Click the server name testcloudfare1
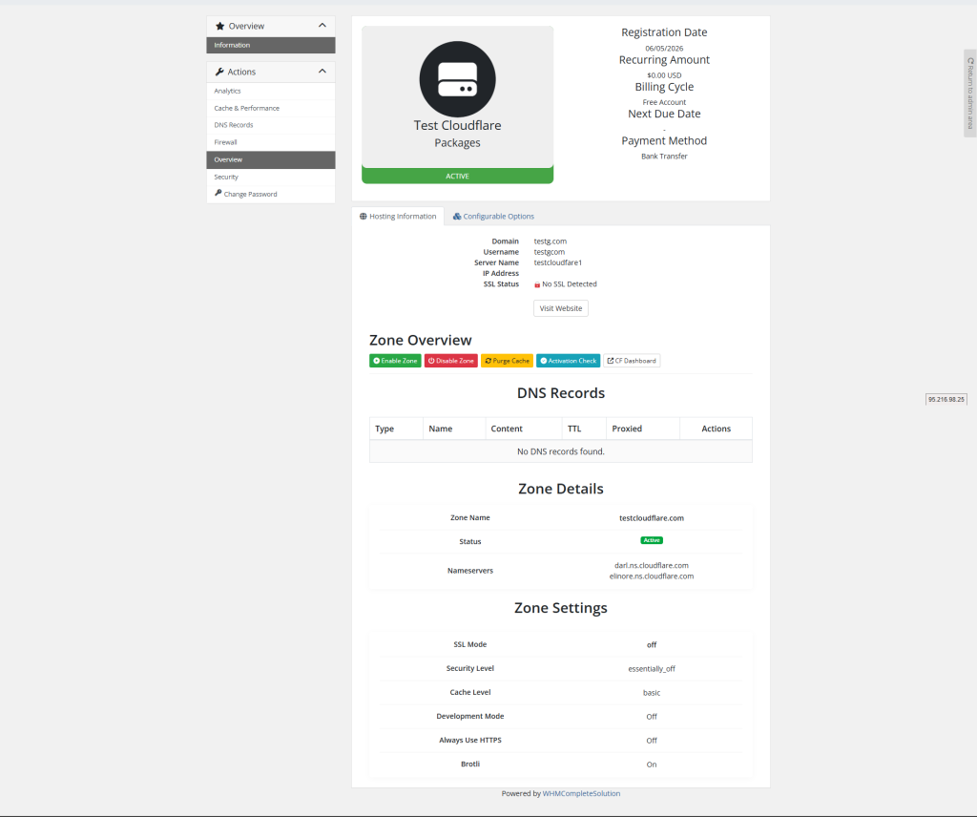 (x=557, y=262)
